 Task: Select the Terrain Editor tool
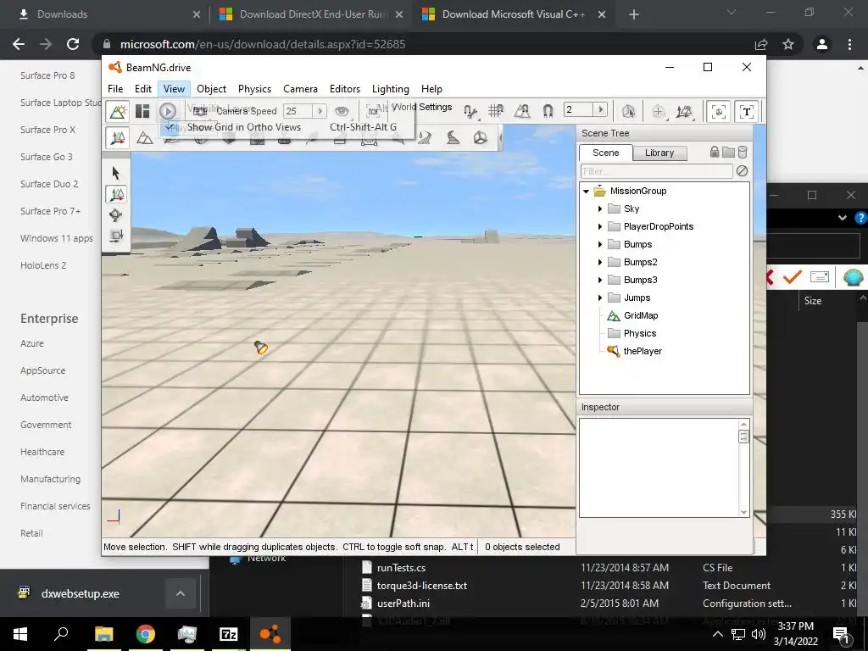point(144,137)
